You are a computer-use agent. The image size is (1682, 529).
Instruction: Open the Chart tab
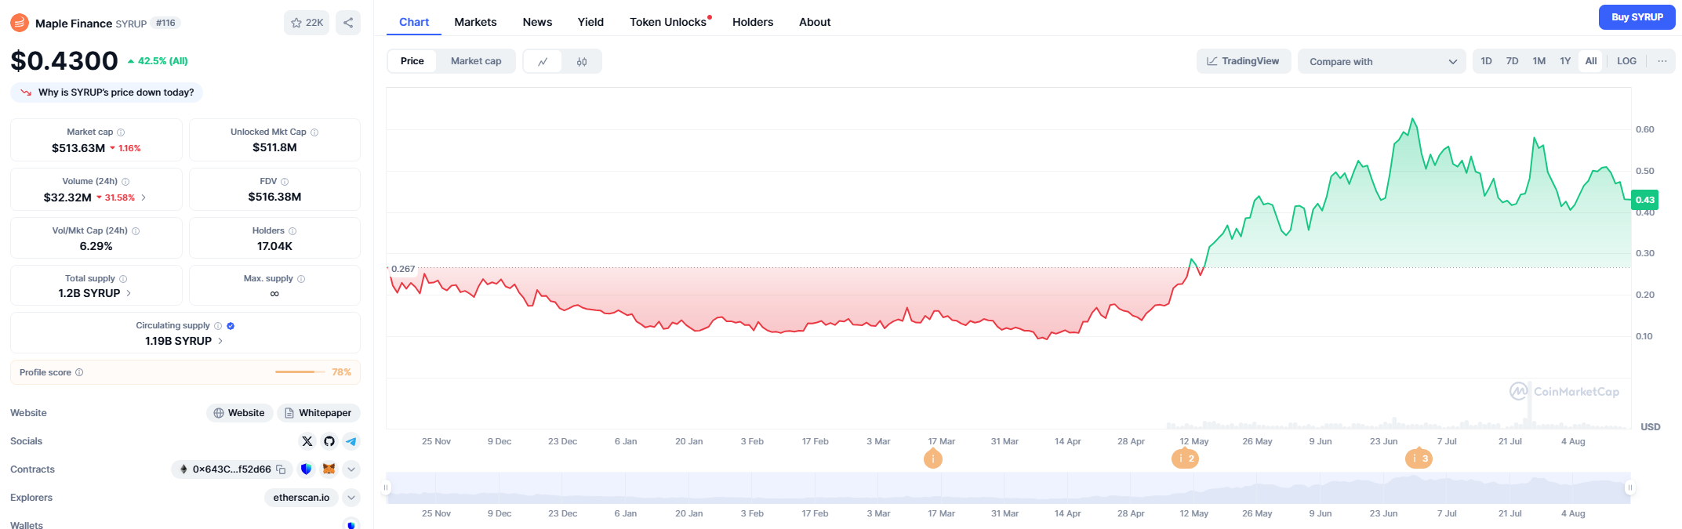click(x=414, y=22)
